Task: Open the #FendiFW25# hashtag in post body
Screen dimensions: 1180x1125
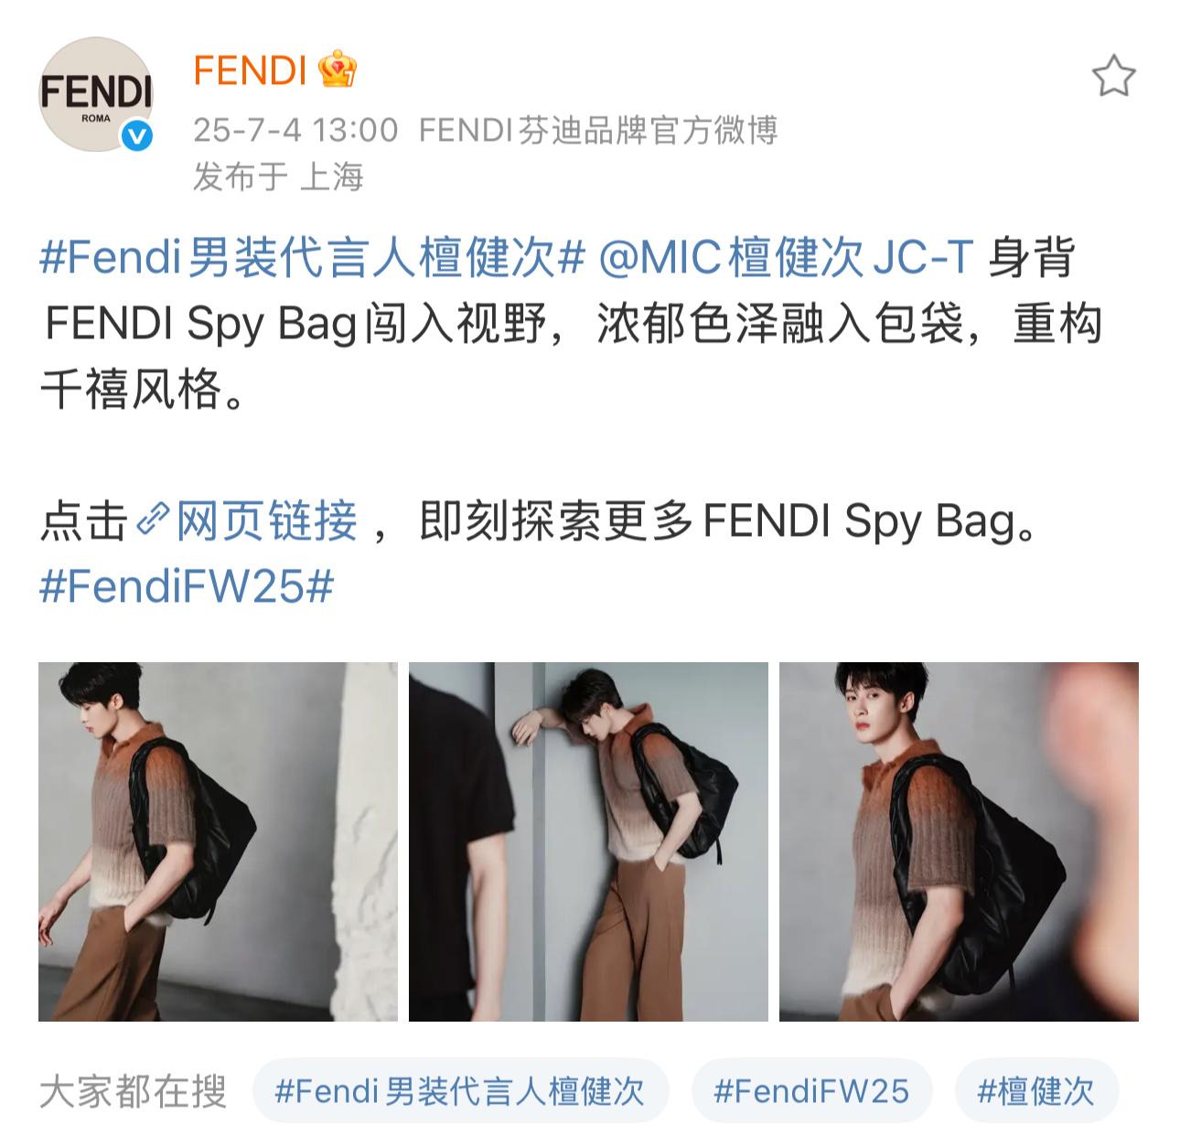Action: (x=187, y=586)
